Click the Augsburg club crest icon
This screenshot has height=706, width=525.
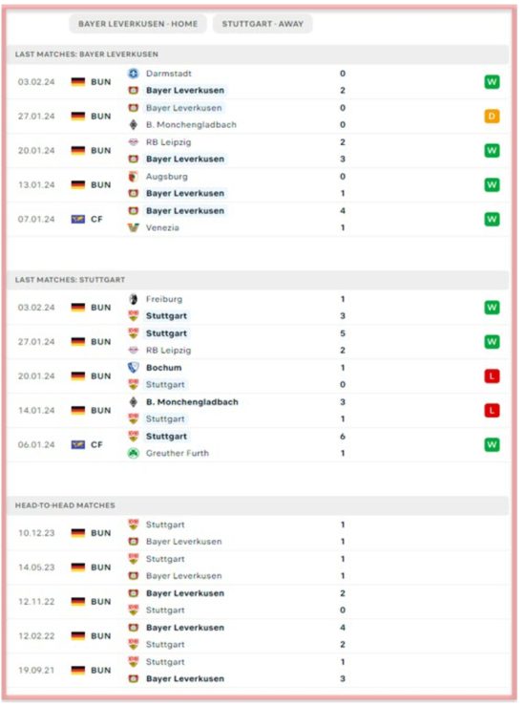tap(134, 177)
